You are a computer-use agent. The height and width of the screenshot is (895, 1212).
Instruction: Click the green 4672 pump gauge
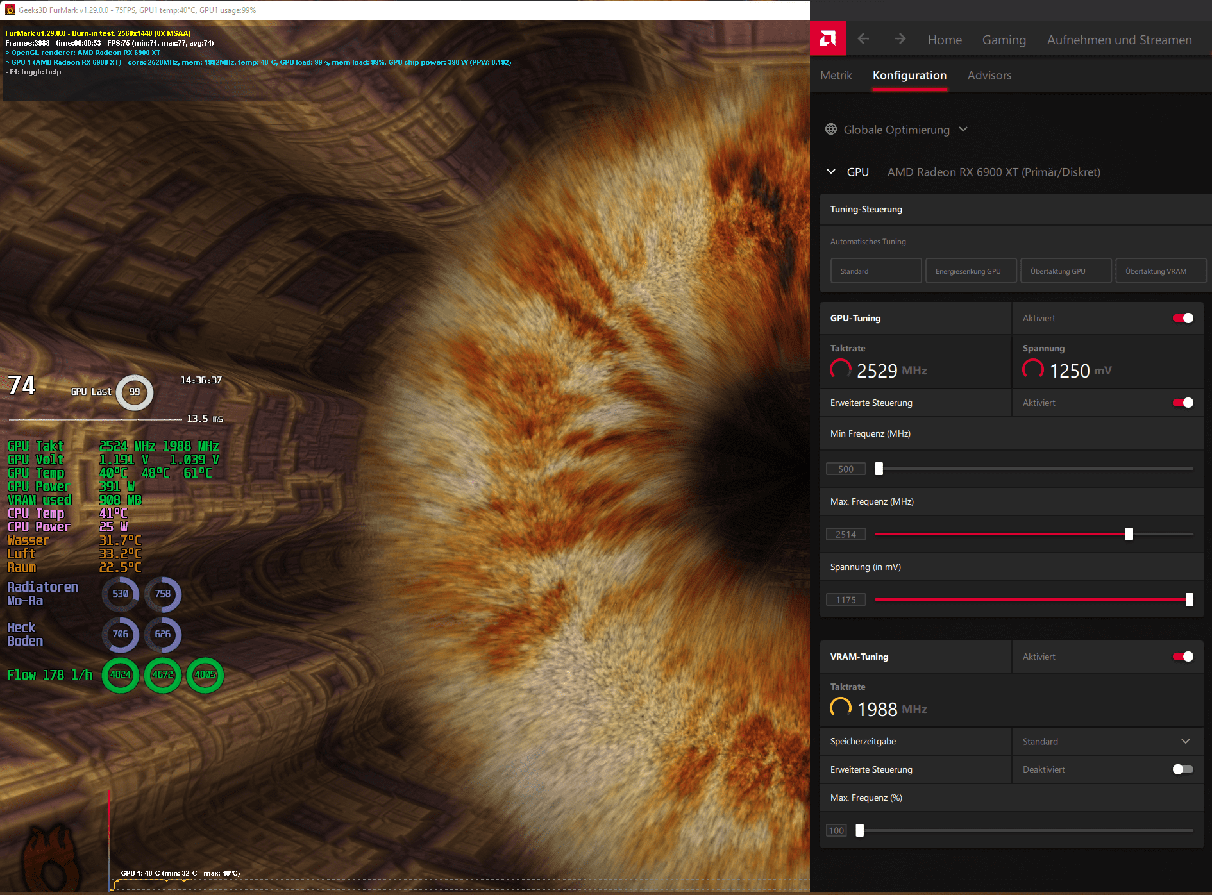pos(163,674)
